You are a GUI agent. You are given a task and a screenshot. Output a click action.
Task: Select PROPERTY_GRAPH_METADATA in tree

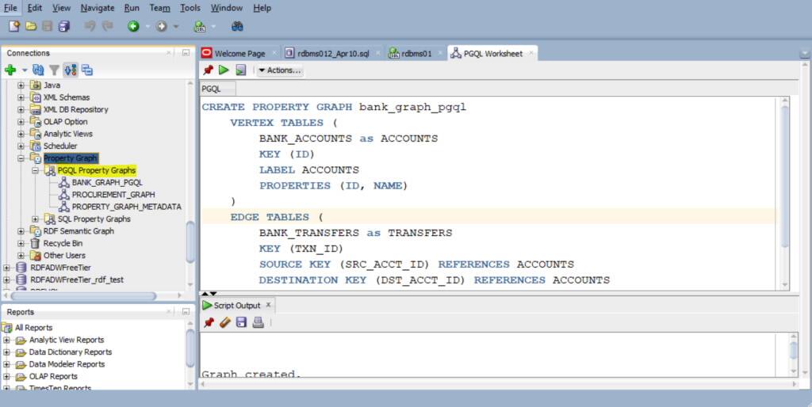click(126, 207)
